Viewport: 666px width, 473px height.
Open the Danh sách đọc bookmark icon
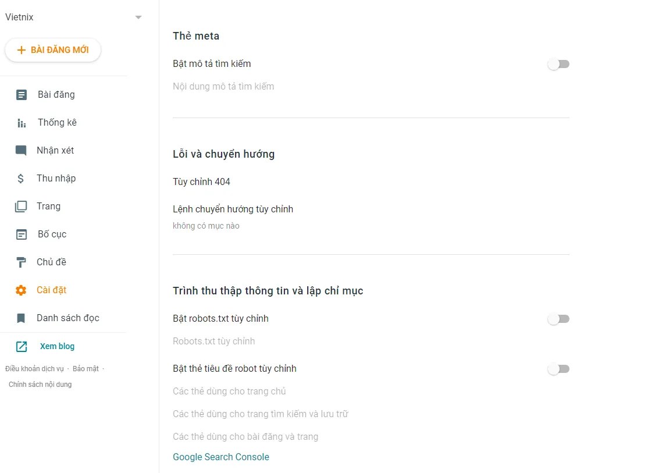[x=21, y=318]
